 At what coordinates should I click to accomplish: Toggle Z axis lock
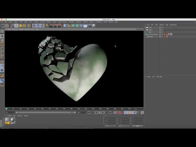tap(42, 26)
